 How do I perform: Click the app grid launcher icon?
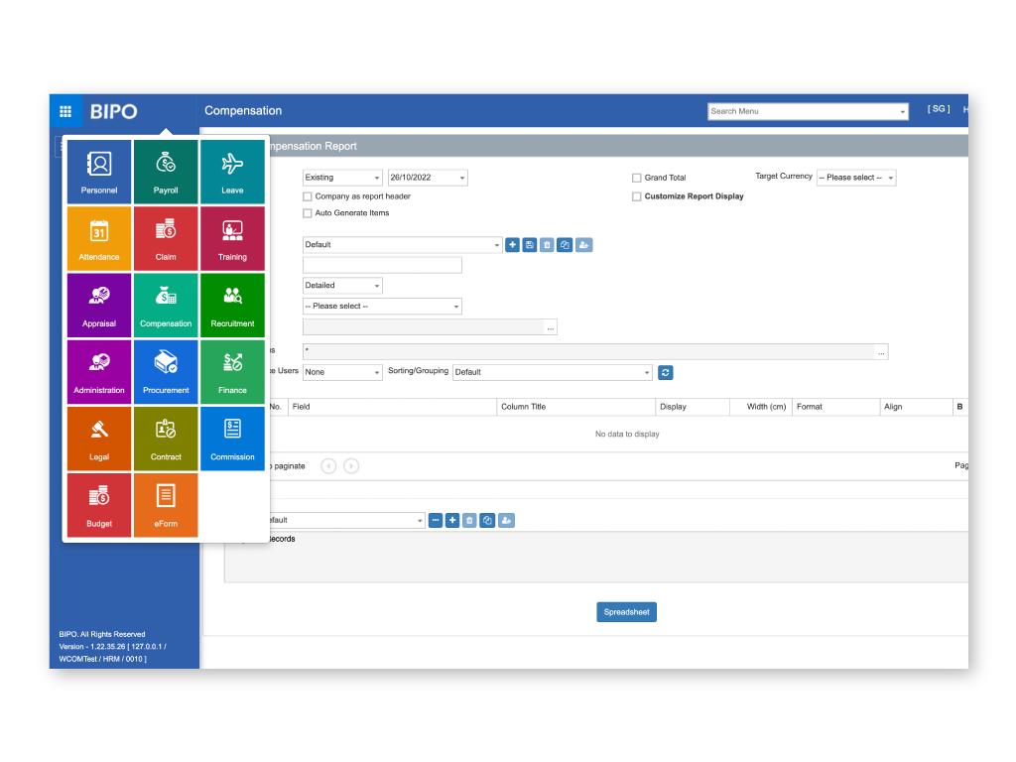click(x=65, y=111)
